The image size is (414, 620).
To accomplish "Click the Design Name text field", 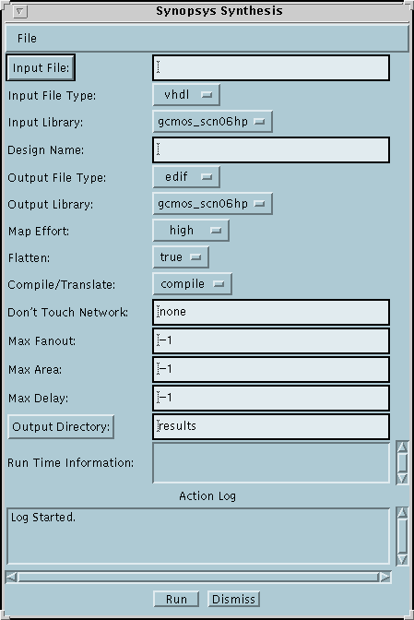I will [x=271, y=149].
